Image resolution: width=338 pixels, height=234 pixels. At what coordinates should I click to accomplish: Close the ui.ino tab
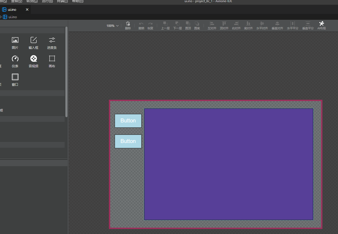pyautogui.click(x=27, y=9)
